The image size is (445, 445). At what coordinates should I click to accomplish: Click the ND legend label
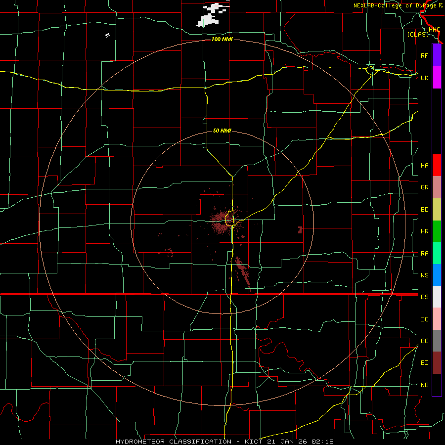(x=425, y=385)
